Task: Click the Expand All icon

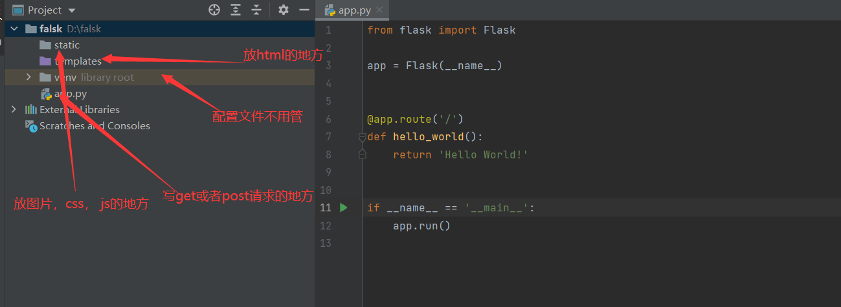Action: (x=236, y=10)
